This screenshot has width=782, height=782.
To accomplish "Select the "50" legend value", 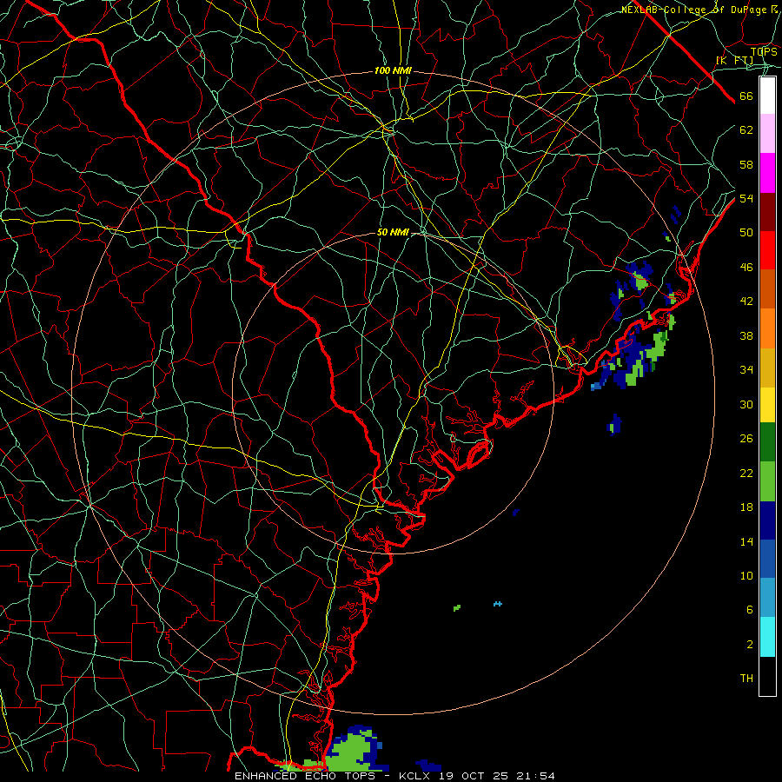I will click(746, 232).
